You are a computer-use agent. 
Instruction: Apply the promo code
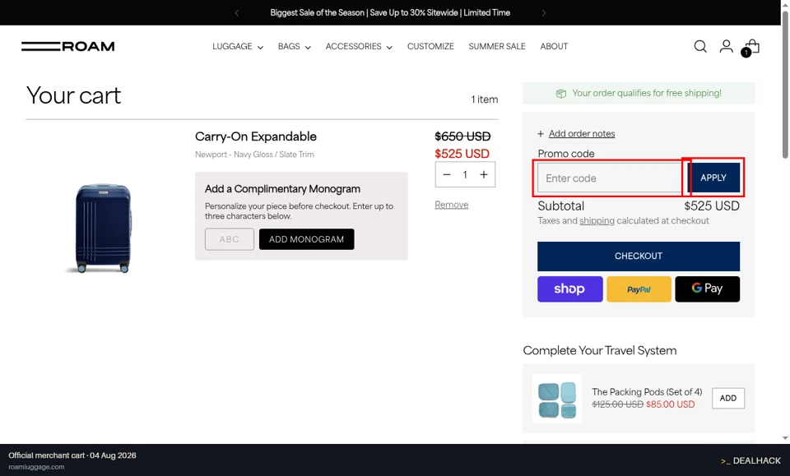coord(713,178)
